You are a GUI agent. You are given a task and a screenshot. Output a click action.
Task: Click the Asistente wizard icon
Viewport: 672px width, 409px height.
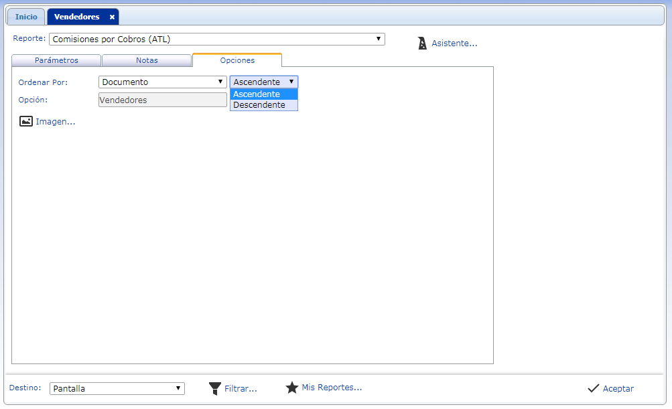click(422, 44)
